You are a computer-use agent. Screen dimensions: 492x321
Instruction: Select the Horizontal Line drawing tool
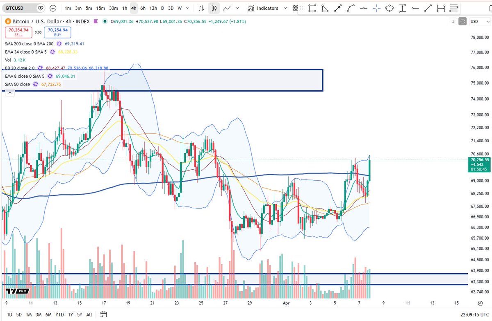[x=364, y=8]
